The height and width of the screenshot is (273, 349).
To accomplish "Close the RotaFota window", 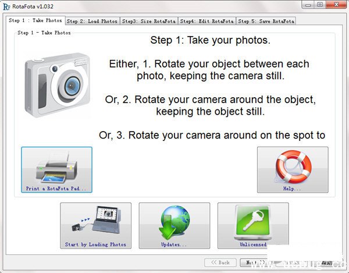I will [336, 5].
